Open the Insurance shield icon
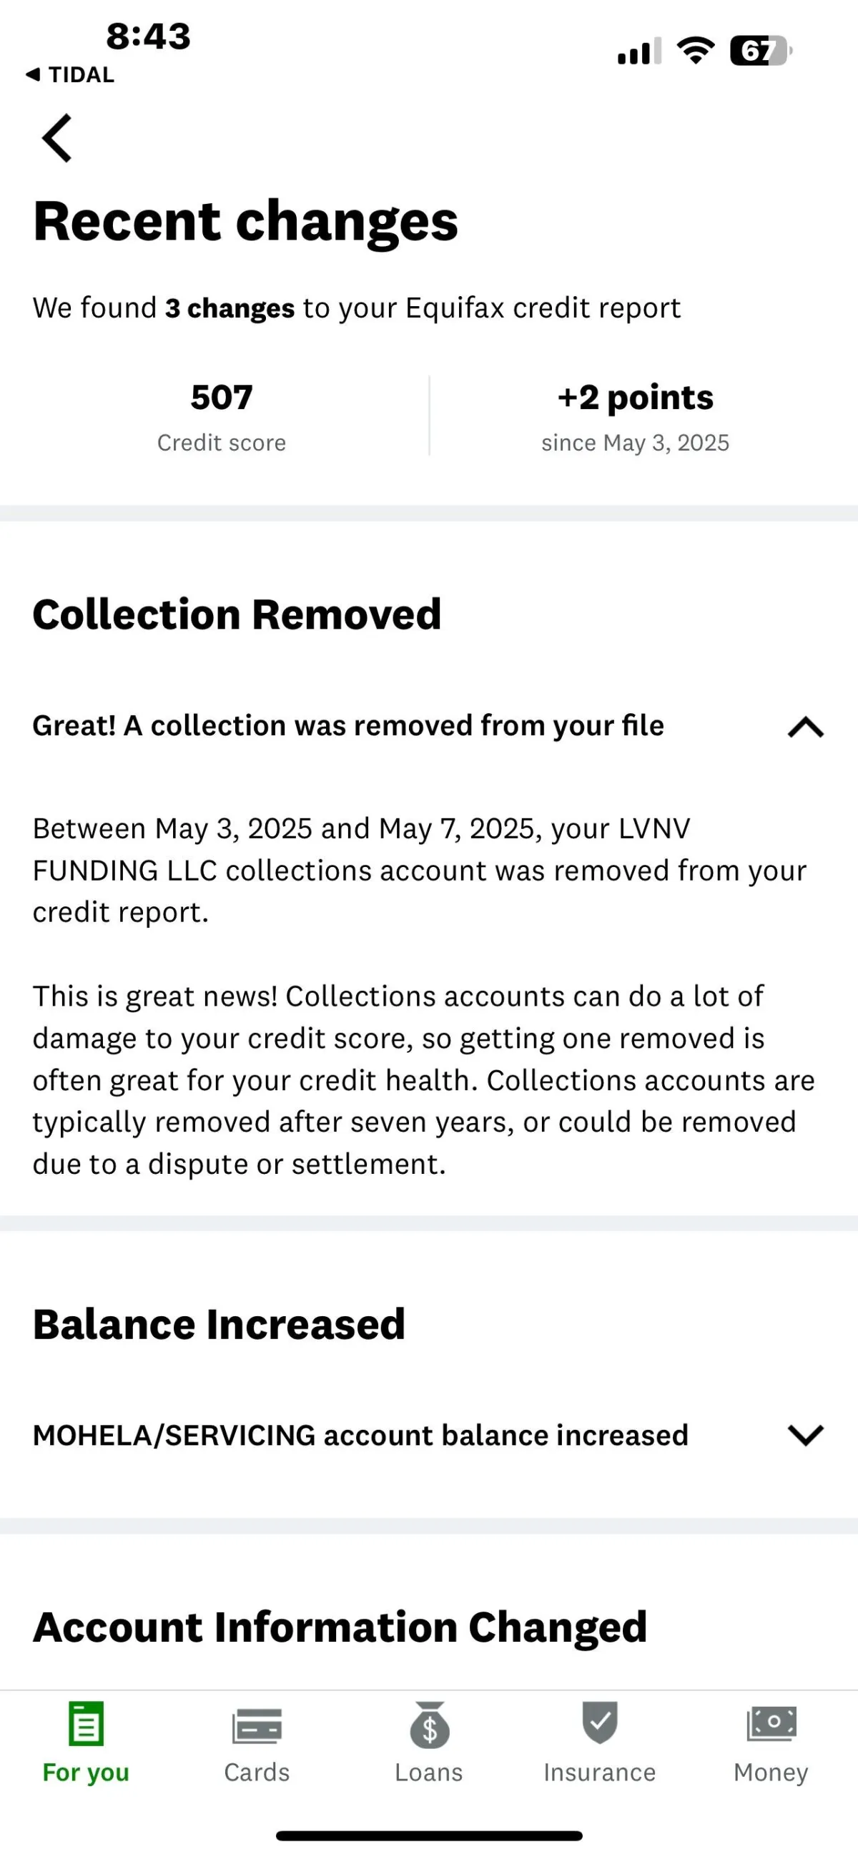858x1857 pixels. [599, 1723]
